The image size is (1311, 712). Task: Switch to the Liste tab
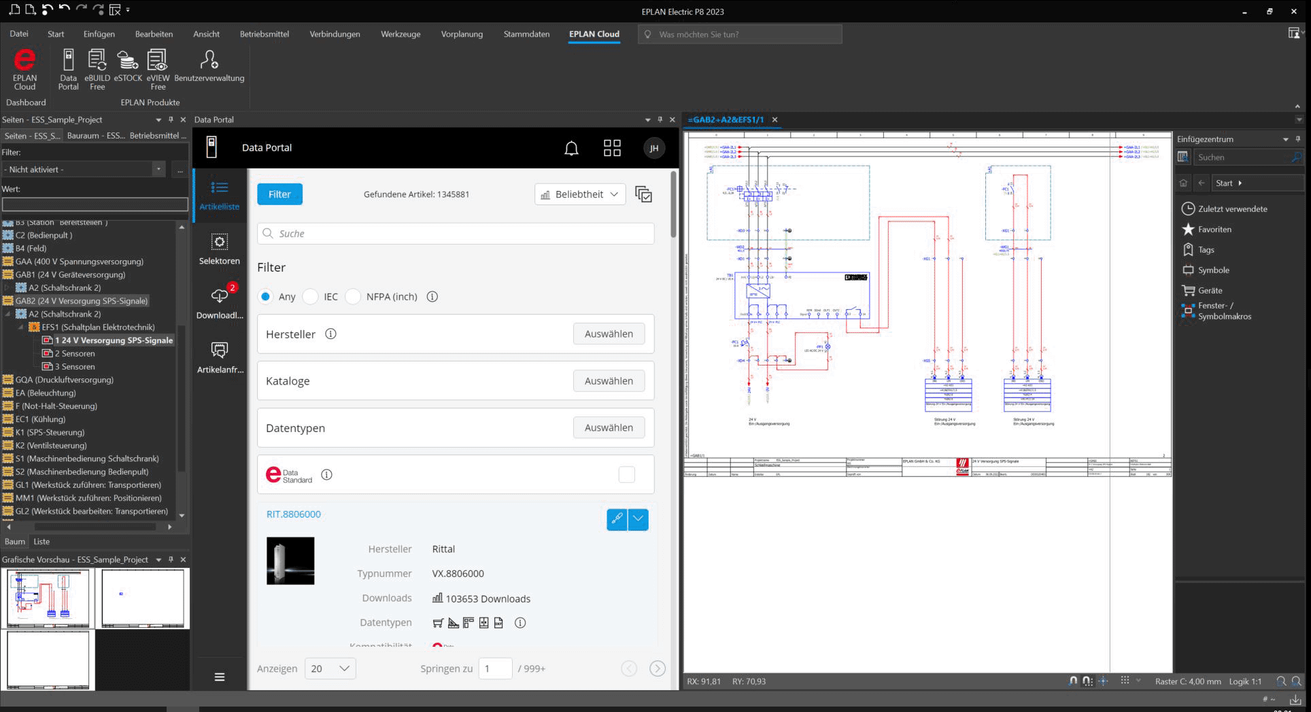(41, 541)
